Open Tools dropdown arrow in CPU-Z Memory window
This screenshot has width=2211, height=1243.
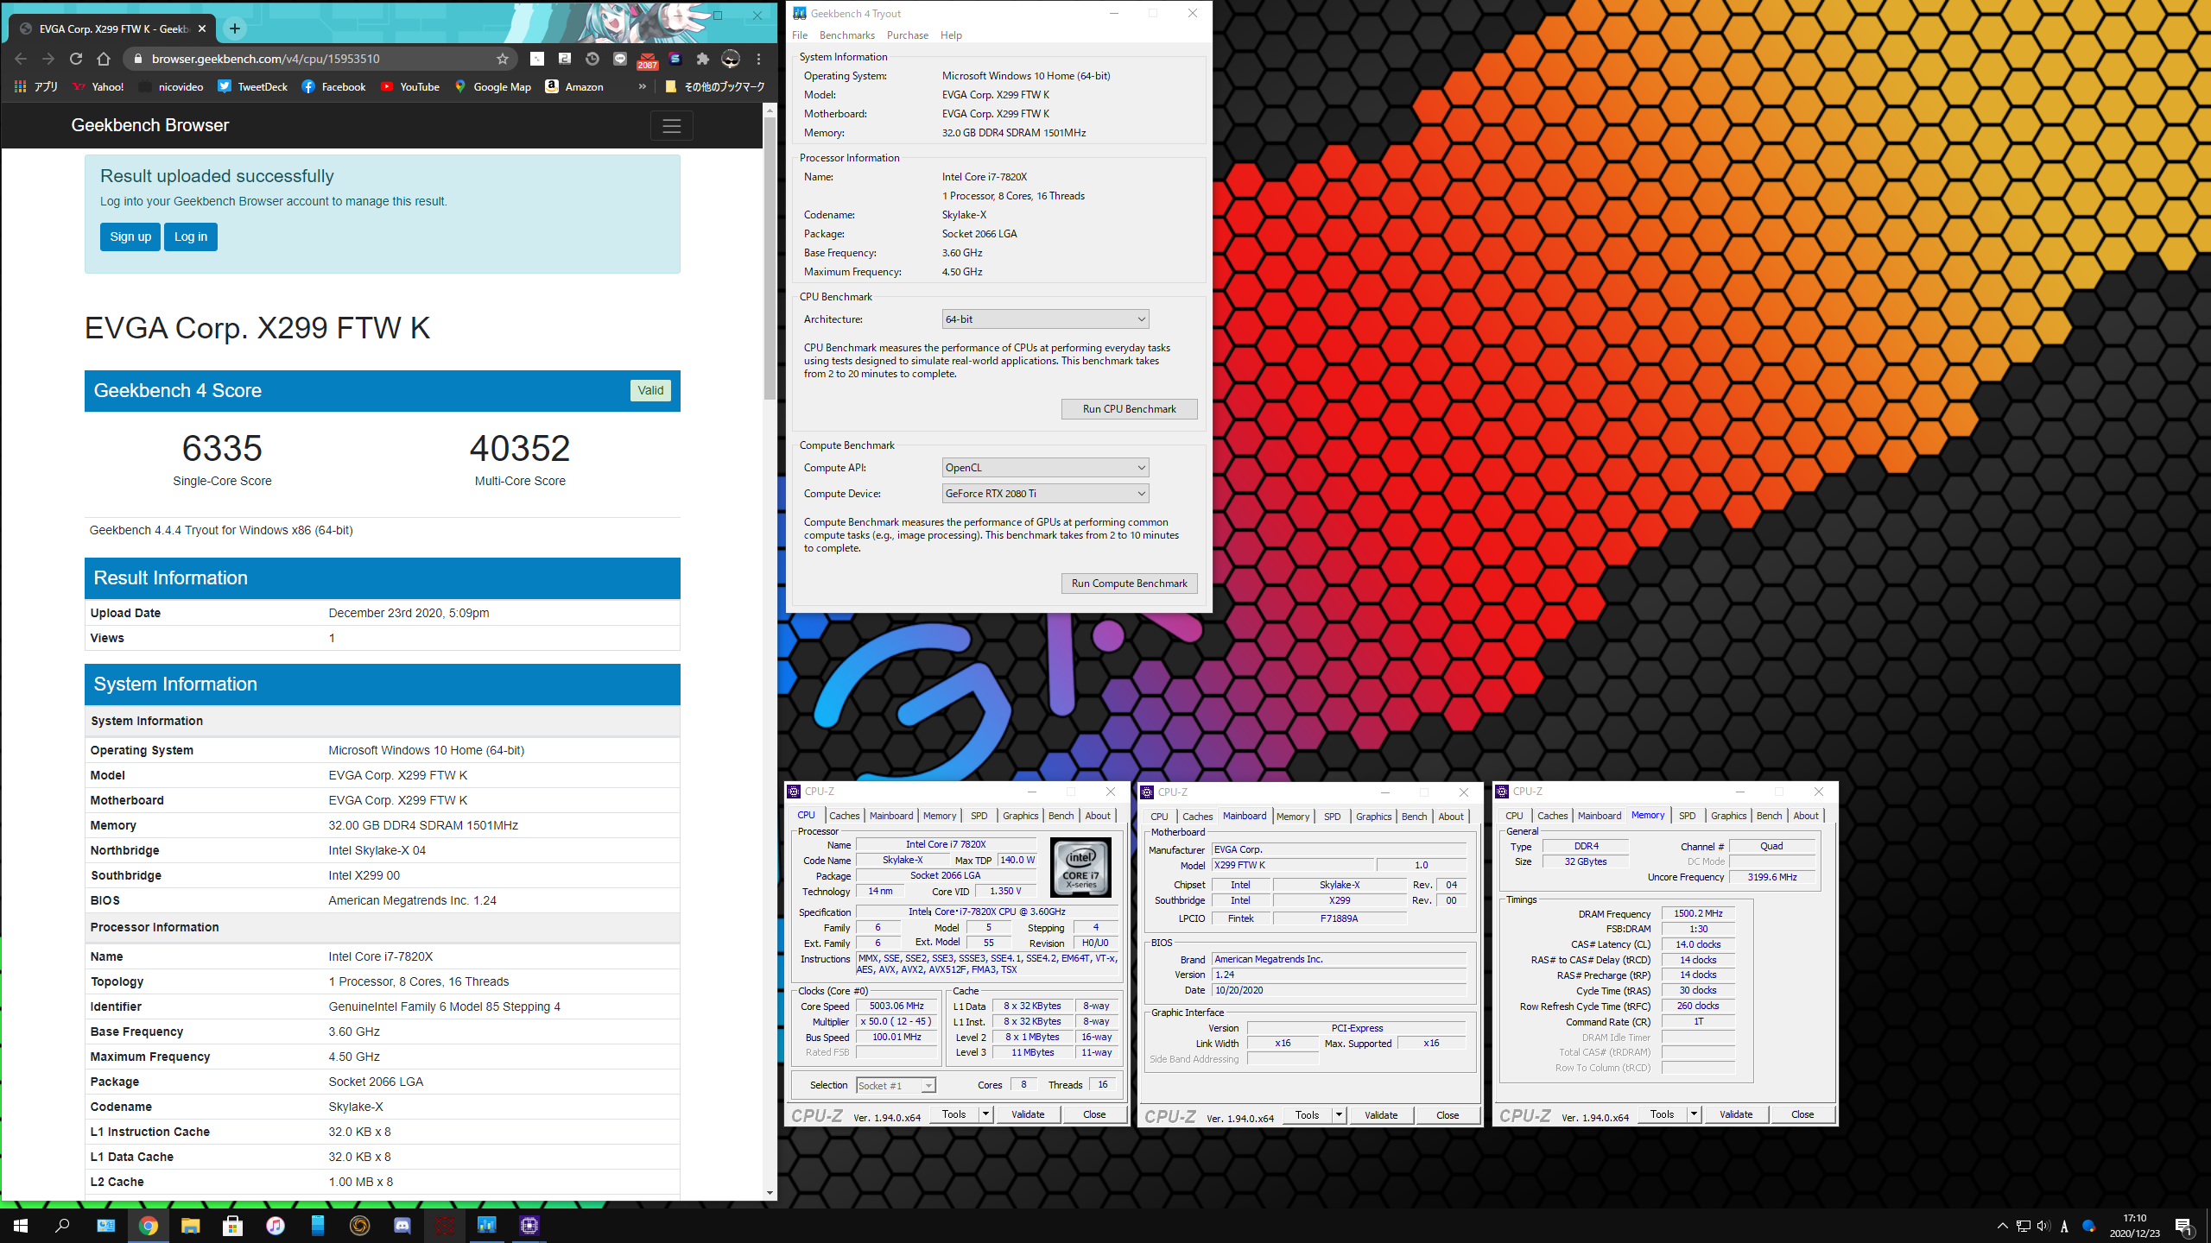(1694, 1114)
